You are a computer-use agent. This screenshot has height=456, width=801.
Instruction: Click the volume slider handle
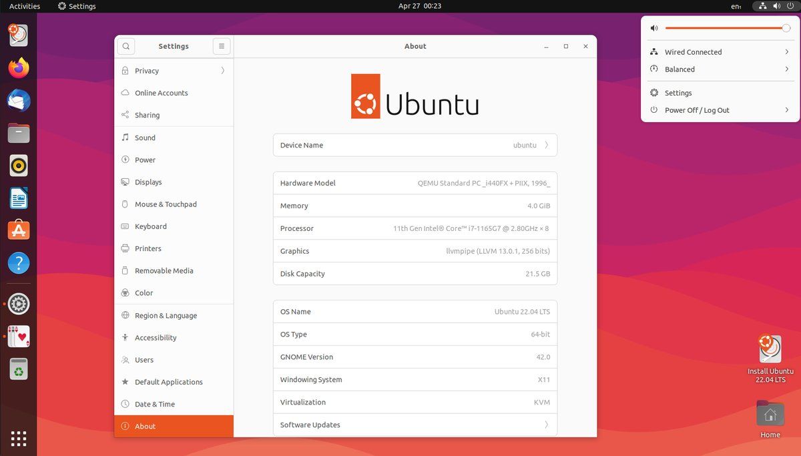click(x=786, y=28)
